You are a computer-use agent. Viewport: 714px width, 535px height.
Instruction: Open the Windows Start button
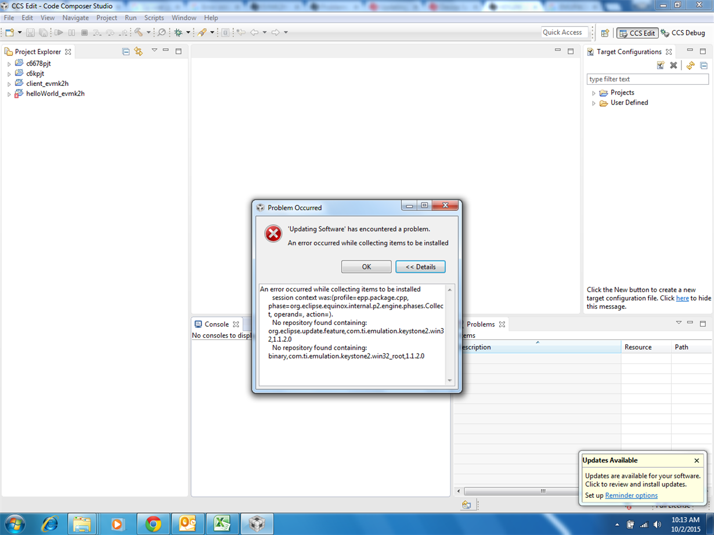[15, 524]
